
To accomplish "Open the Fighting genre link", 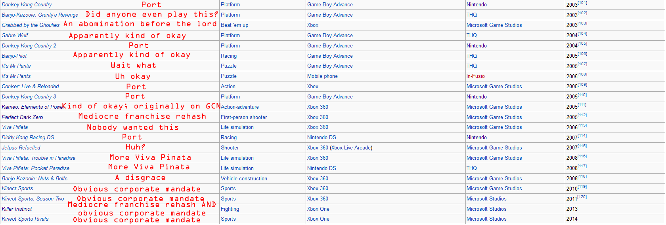I will (x=230, y=209).
